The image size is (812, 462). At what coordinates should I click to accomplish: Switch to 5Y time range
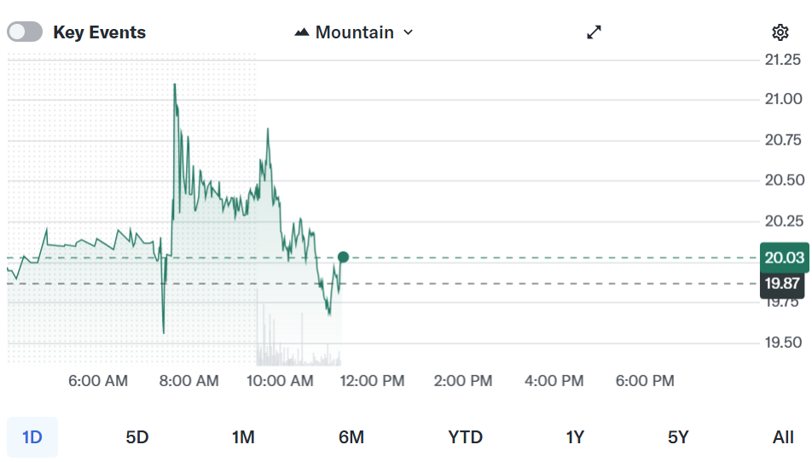(x=678, y=437)
